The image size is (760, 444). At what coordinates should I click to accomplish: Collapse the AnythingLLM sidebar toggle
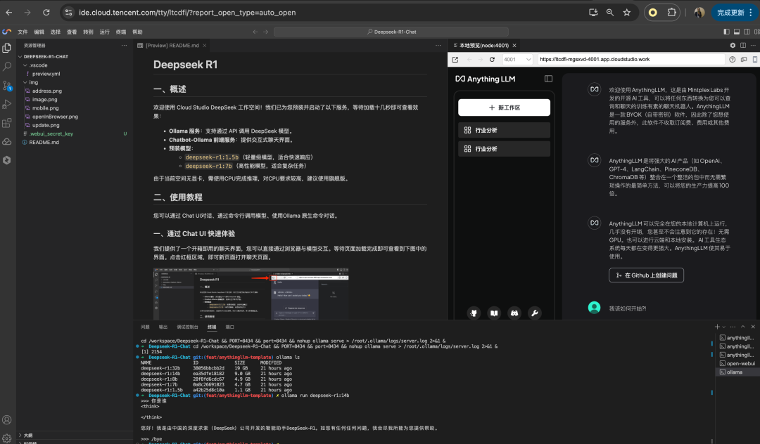(x=548, y=79)
